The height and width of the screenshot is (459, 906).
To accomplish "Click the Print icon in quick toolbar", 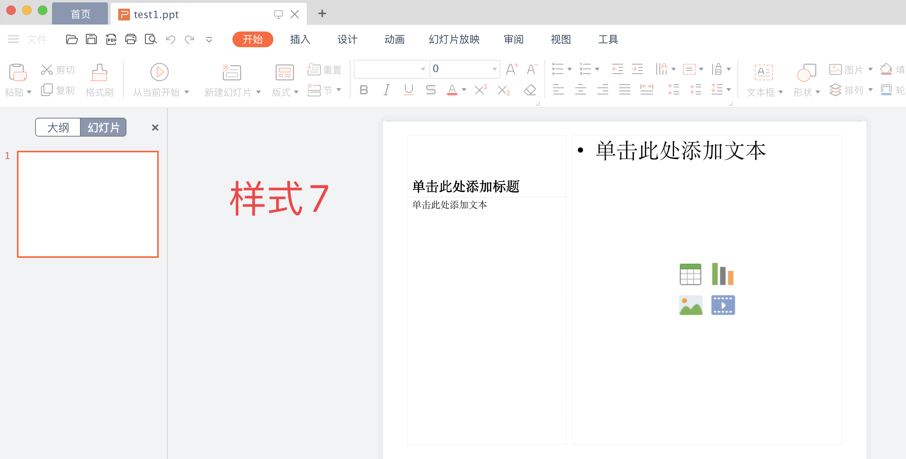I will [131, 39].
